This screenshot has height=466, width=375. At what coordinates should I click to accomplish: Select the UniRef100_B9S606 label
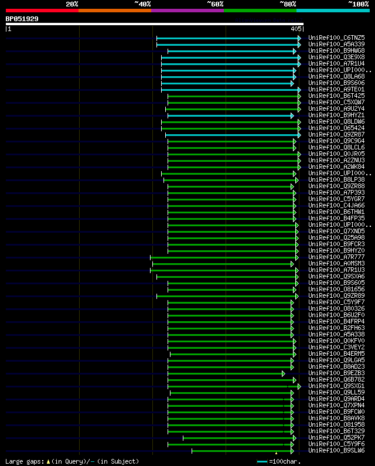336,83
